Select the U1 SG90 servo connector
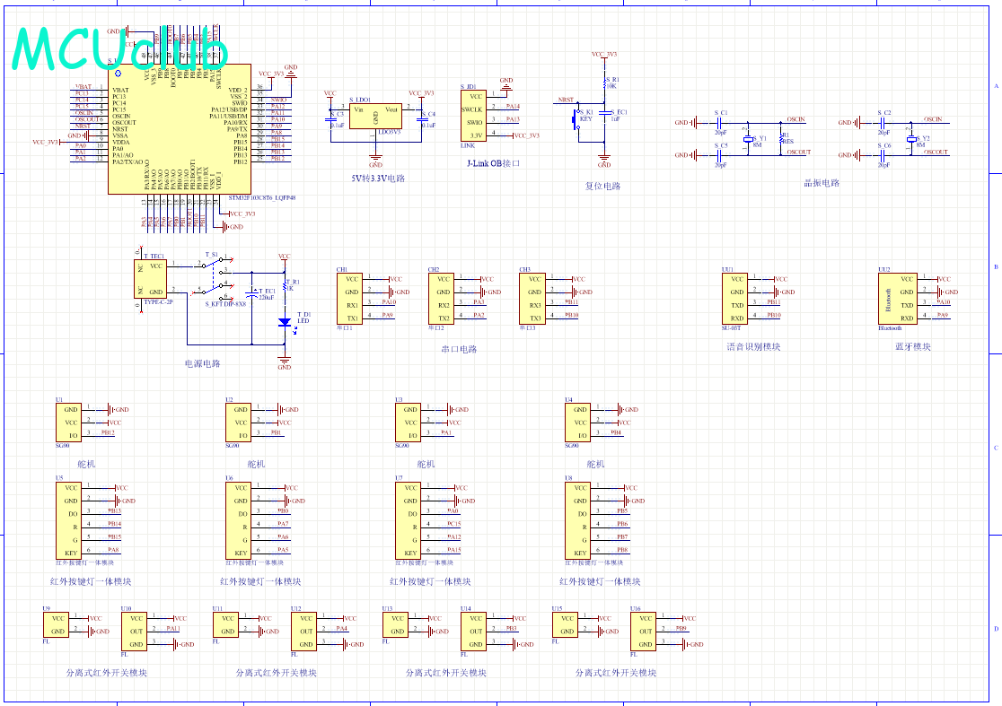 (x=68, y=423)
